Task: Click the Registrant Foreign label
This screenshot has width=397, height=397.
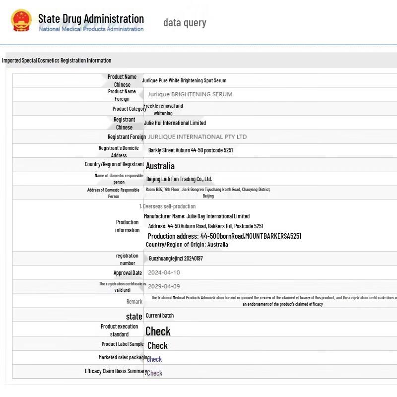Action: click(127, 137)
